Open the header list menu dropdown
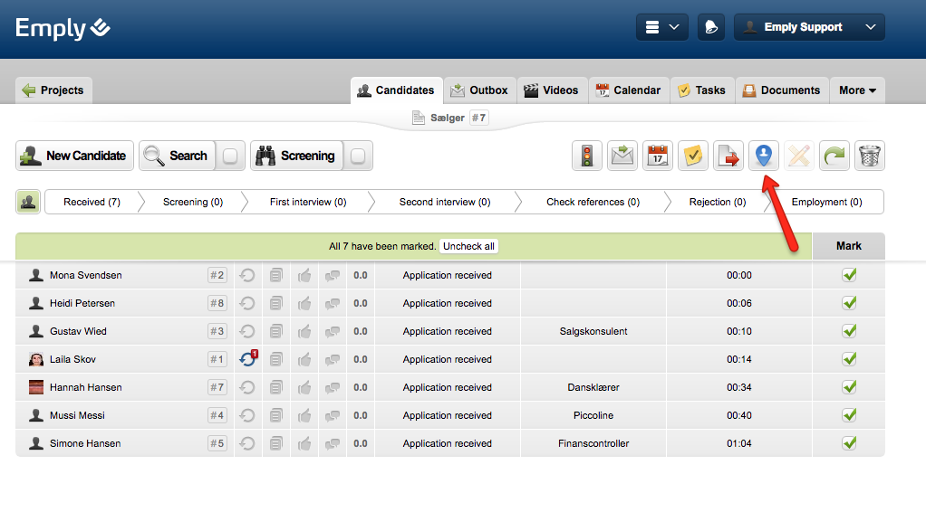The width and height of the screenshot is (926, 531). pyautogui.click(x=661, y=27)
